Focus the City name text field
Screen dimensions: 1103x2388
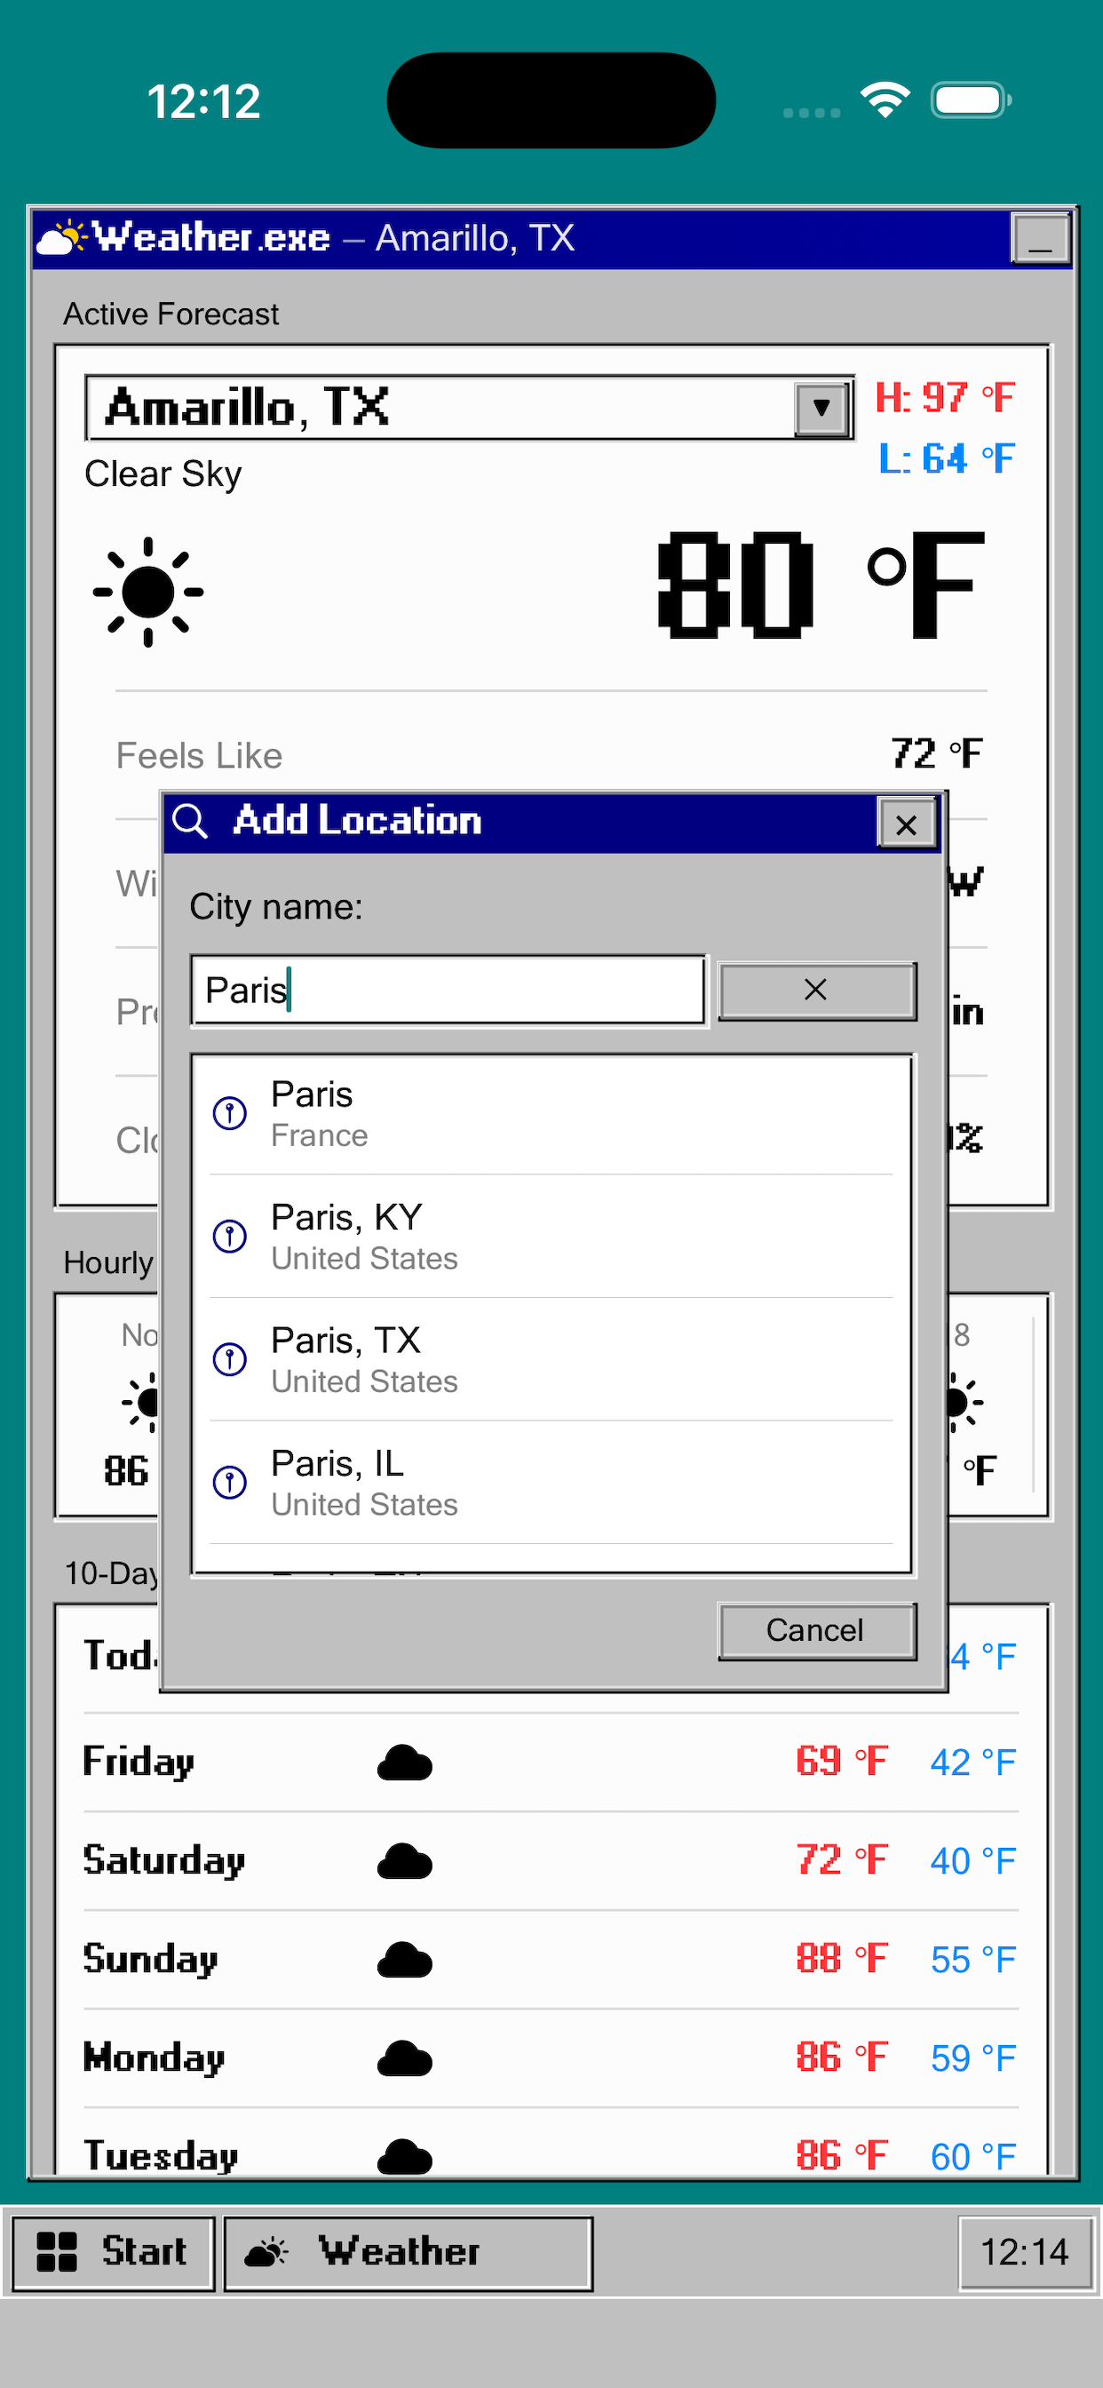tap(448, 990)
